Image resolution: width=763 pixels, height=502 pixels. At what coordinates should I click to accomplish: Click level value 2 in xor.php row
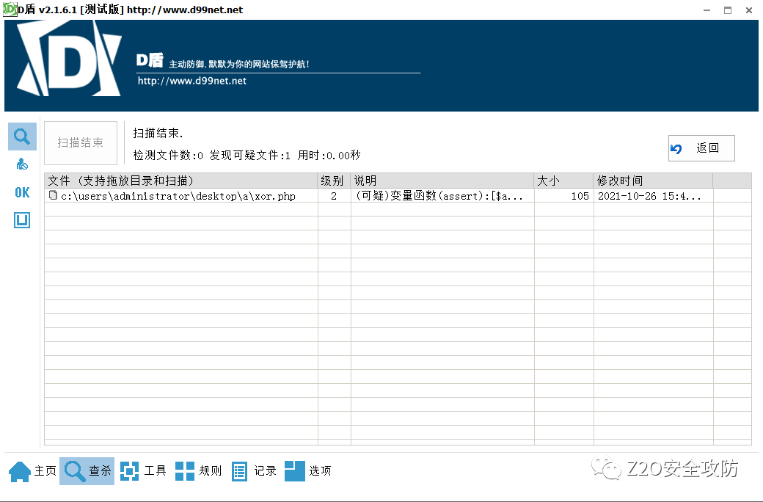coord(334,196)
